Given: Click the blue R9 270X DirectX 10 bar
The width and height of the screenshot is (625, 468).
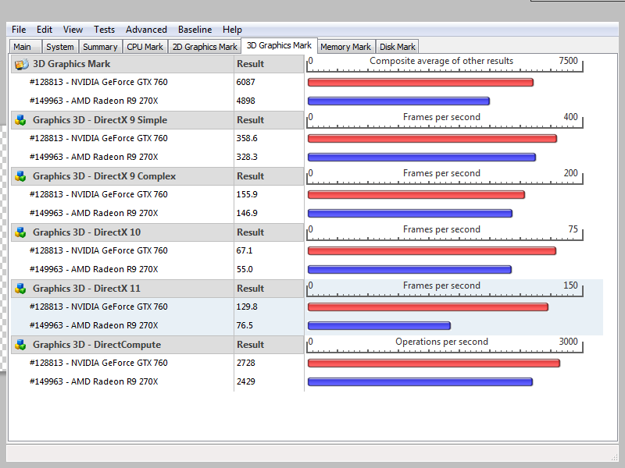Looking at the screenshot, I should (x=409, y=269).
